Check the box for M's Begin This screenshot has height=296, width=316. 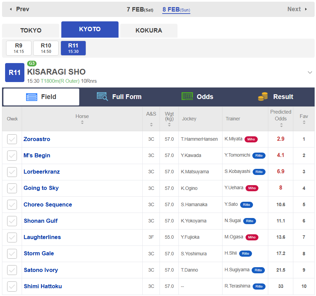tap(12, 156)
